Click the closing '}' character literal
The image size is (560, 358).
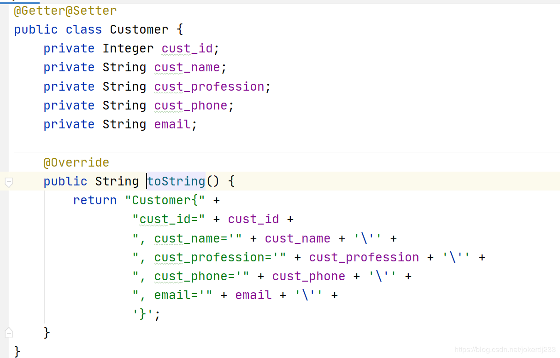tap(143, 314)
